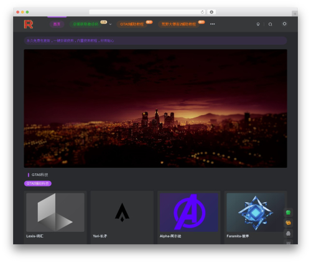Open the 首页 home tab

coord(57,24)
